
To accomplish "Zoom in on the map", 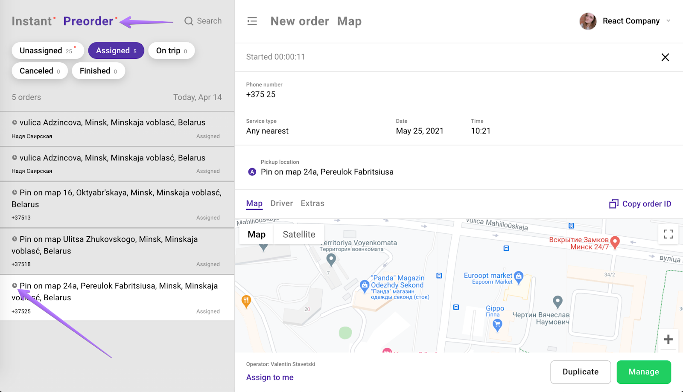I will (668, 339).
